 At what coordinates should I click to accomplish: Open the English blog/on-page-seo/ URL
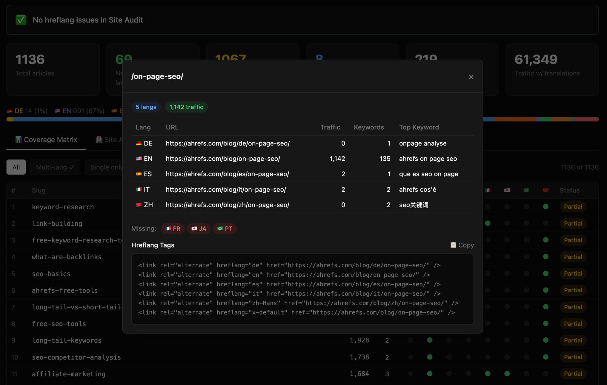click(x=223, y=159)
